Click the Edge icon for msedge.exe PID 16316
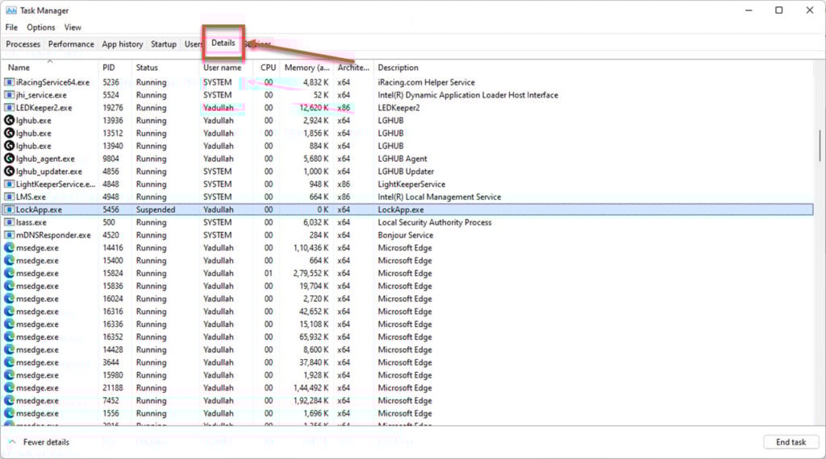Image resolution: width=826 pixels, height=459 pixels. [x=9, y=312]
